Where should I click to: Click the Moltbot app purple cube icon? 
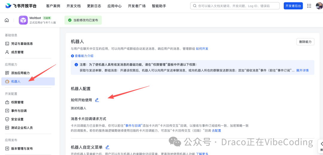[23, 20]
